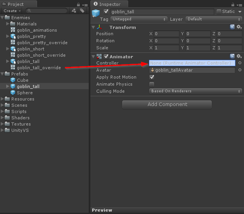Click the Scale Z value field
This screenshot has width=244, height=214.
[230, 48]
